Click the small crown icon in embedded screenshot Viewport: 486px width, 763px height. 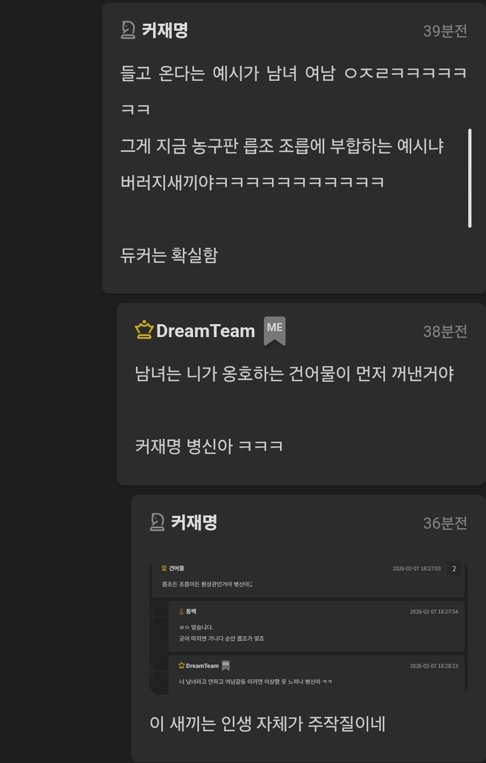182,666
